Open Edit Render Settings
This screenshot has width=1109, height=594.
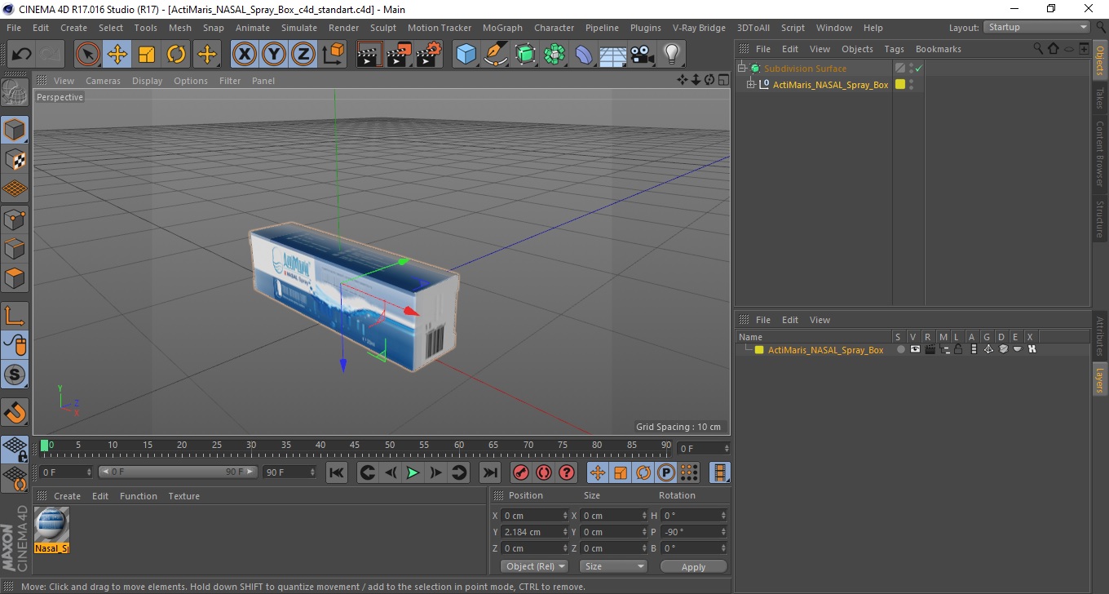(429, 55)
